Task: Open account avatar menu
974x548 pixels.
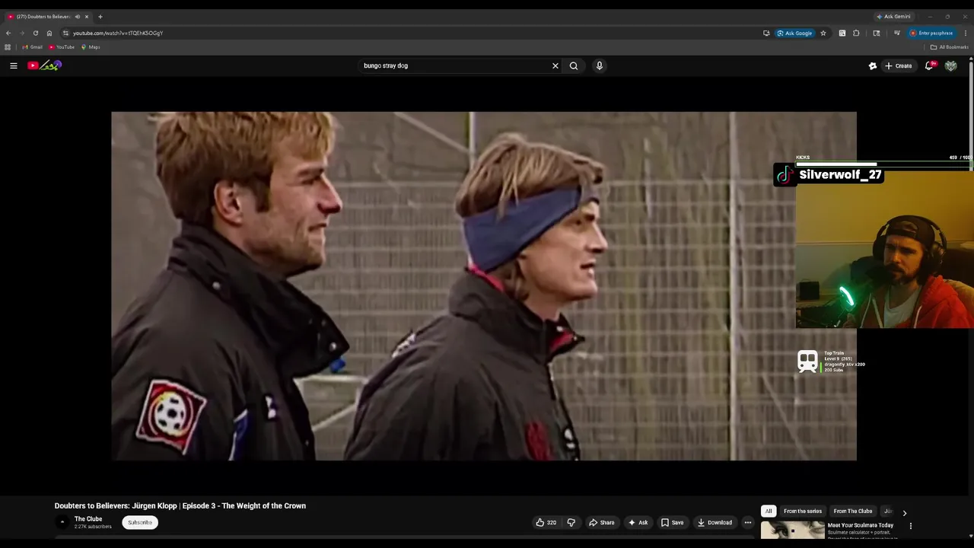Action: pos(950,65)
